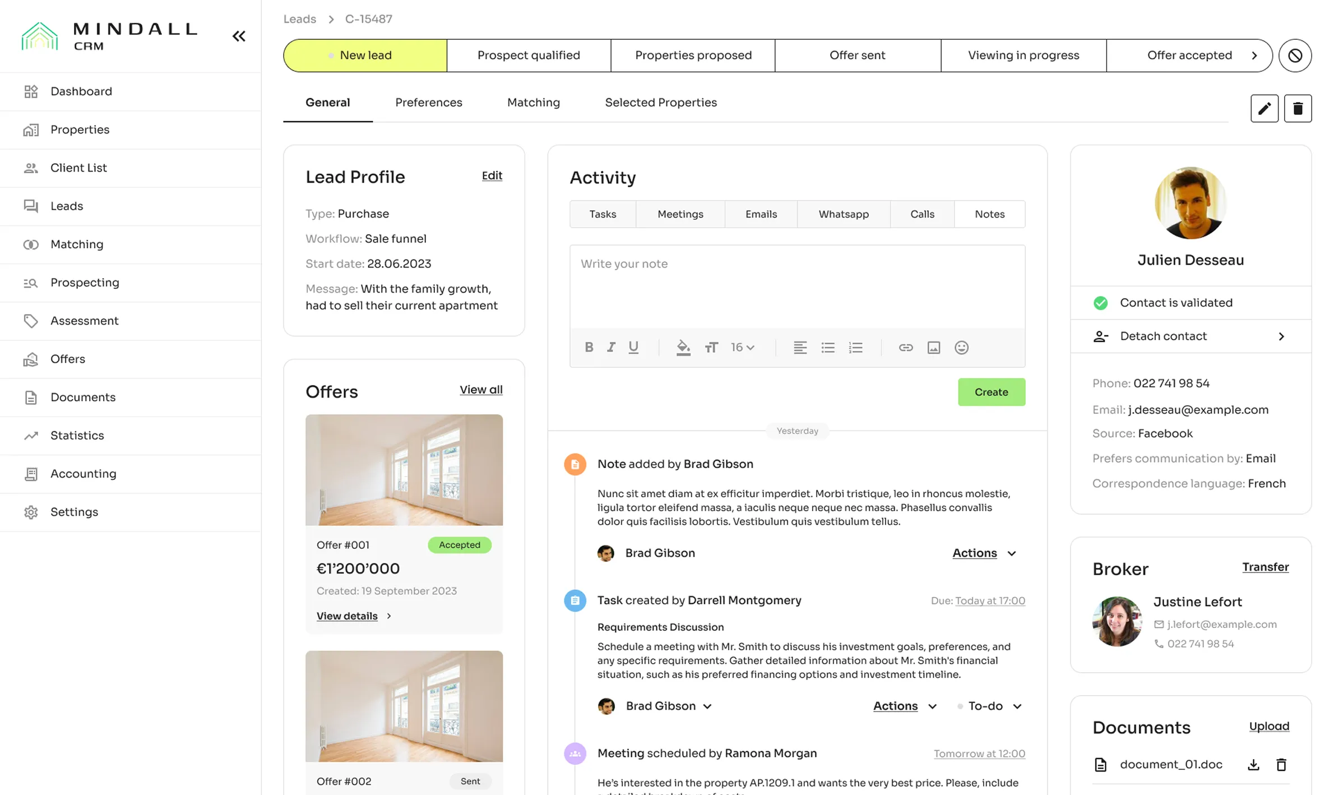
Task: Toggle italic formatting in note editor
Action: point(611,348)
